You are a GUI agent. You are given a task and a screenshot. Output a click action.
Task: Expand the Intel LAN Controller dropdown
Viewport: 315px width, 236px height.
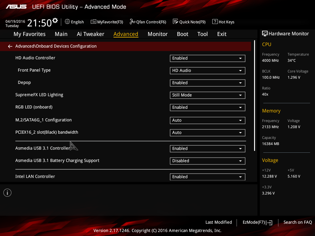[x=208, y=177]
